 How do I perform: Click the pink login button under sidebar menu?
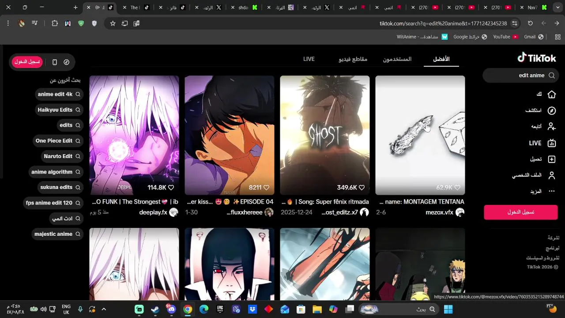point(521,212)
